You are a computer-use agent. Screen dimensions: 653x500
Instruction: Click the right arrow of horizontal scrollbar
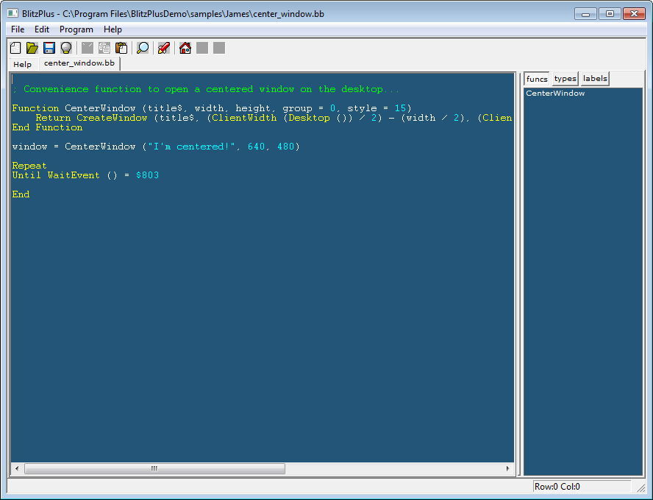coord(507,468)
